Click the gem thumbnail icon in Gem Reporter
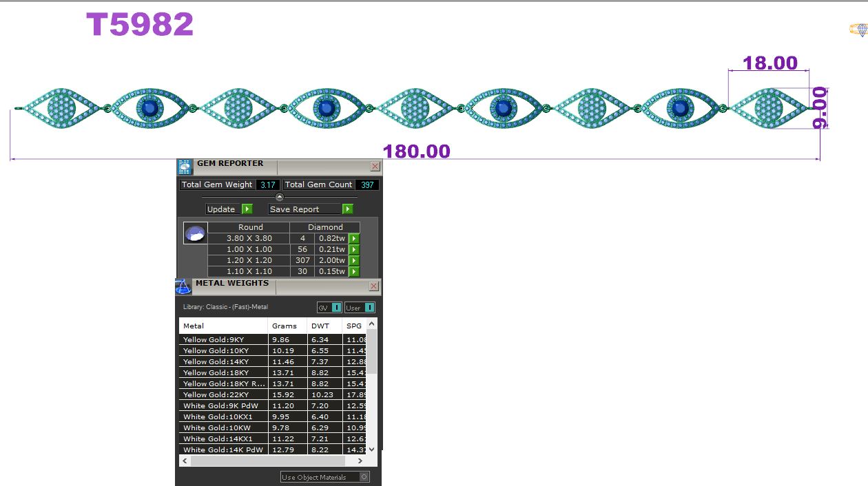The image size is (868, 486). pyautogui.click(x=194, y=233)
